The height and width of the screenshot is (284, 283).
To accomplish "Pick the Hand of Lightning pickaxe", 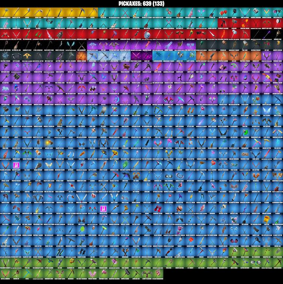I will click(x=49, y=35).
